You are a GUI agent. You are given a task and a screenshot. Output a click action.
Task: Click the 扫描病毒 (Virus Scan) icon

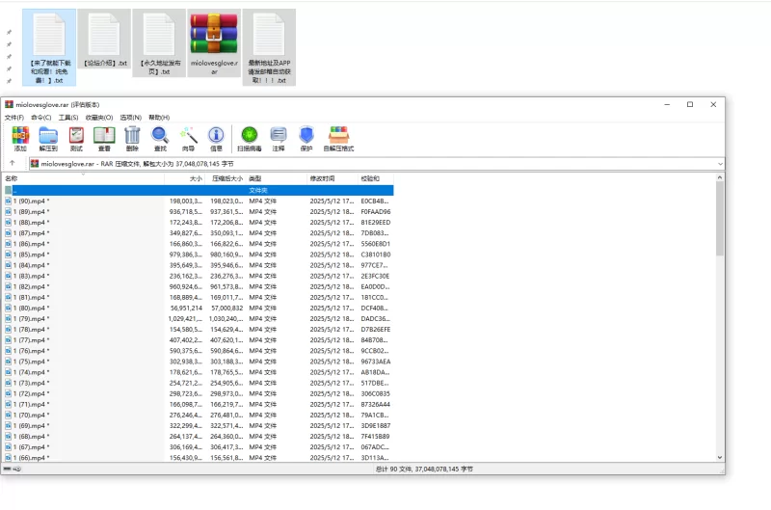[250, 137]
